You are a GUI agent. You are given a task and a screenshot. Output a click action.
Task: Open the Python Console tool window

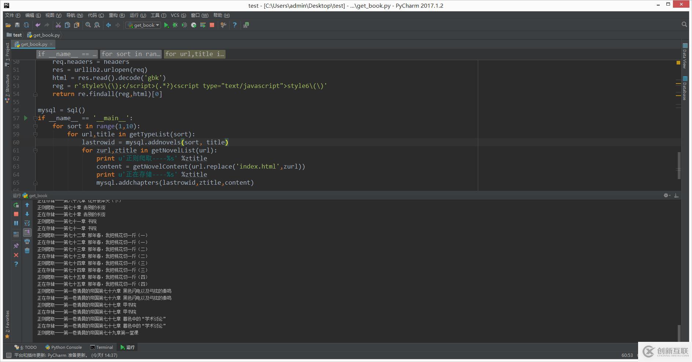[63, 347]
